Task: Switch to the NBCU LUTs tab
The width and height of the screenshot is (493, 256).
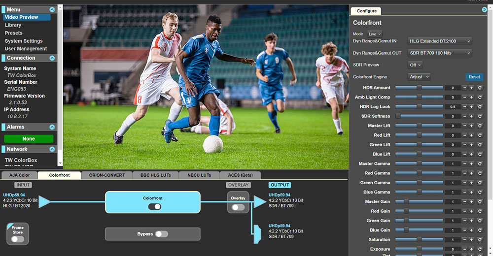Action: pyautogui.click(x=199, y=175)
